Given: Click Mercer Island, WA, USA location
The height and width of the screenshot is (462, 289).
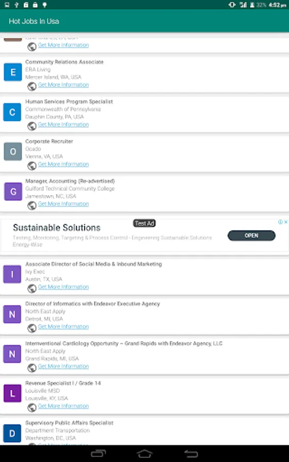Looking at the screenshot, I should [x=53, y=77].
